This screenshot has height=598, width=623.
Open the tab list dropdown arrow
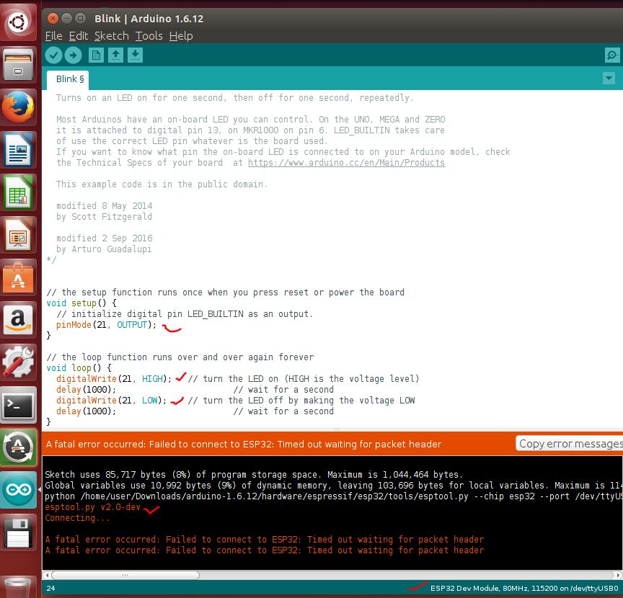click(x=609, y=79)
